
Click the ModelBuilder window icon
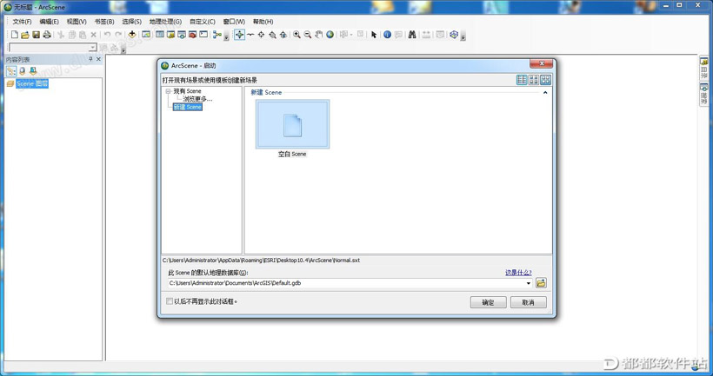217,35
